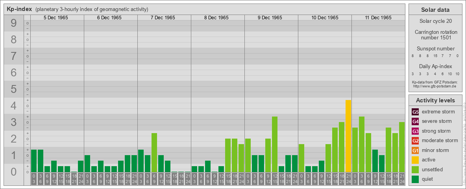Click the sunspot number value '15'
The height and width of the screenshot is (189, 466).
(x=435, y=56)
